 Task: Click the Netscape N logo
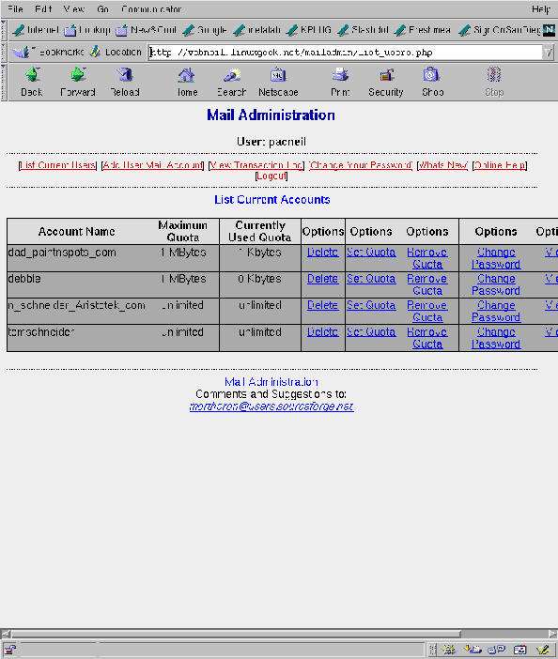549,30
